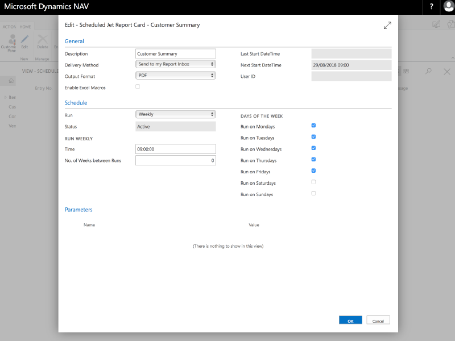Open the user account avatar
Screen dimensions: 455x341
tap(448, 6)
